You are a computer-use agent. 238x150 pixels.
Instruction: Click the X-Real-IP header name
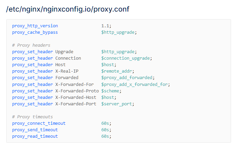tap(67, 71)
